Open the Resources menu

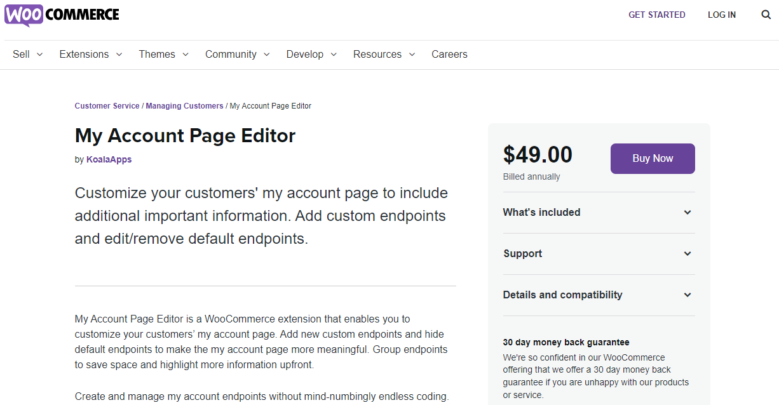coord(384,55)
